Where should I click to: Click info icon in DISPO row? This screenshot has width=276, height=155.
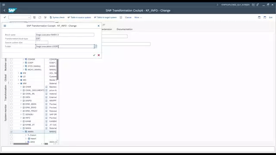(47, 101)
